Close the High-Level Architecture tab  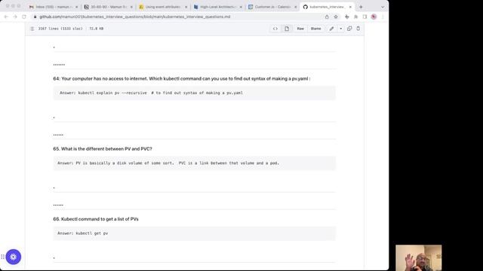coord(241,7)
